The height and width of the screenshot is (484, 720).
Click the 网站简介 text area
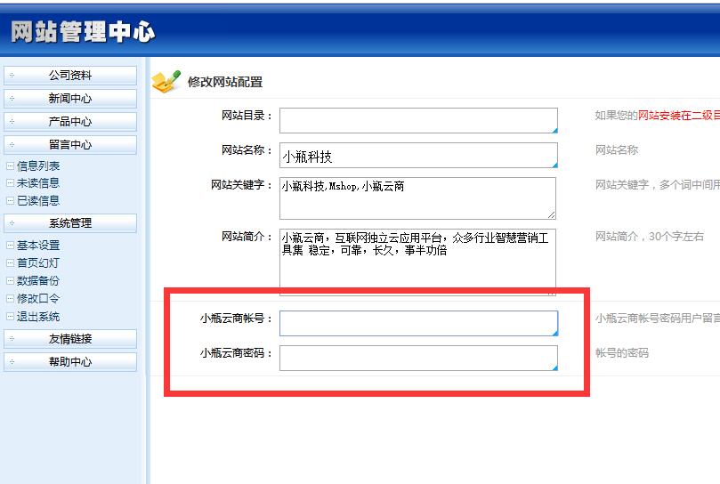tap(418, 262)
